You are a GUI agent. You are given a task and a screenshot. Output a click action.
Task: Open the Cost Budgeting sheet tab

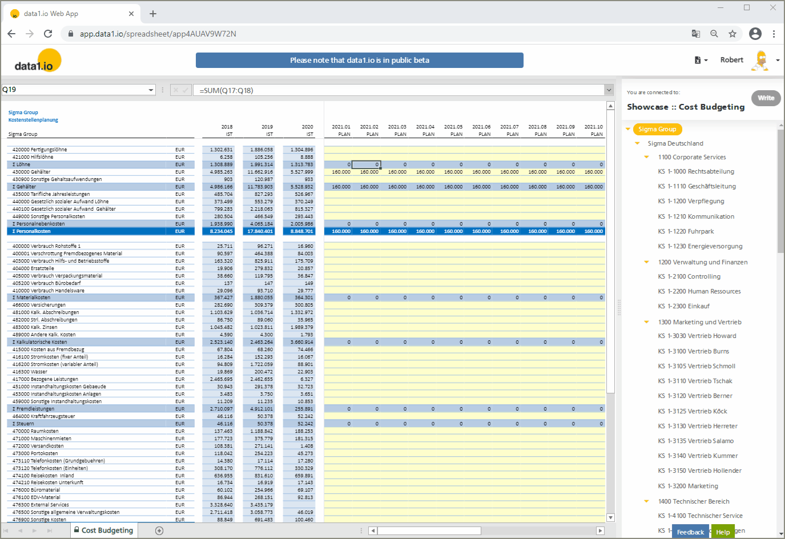(105, 530)
